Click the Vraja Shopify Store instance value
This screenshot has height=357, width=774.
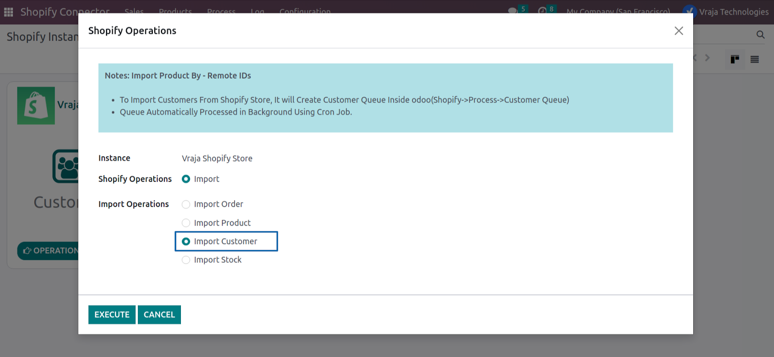click(217, 158)
